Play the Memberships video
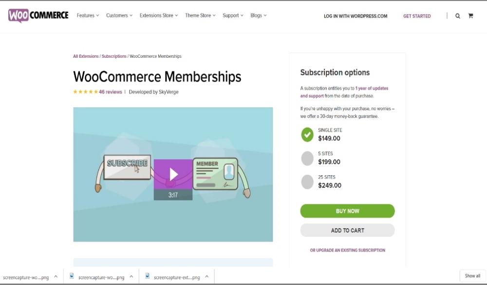 coord(173,174)
